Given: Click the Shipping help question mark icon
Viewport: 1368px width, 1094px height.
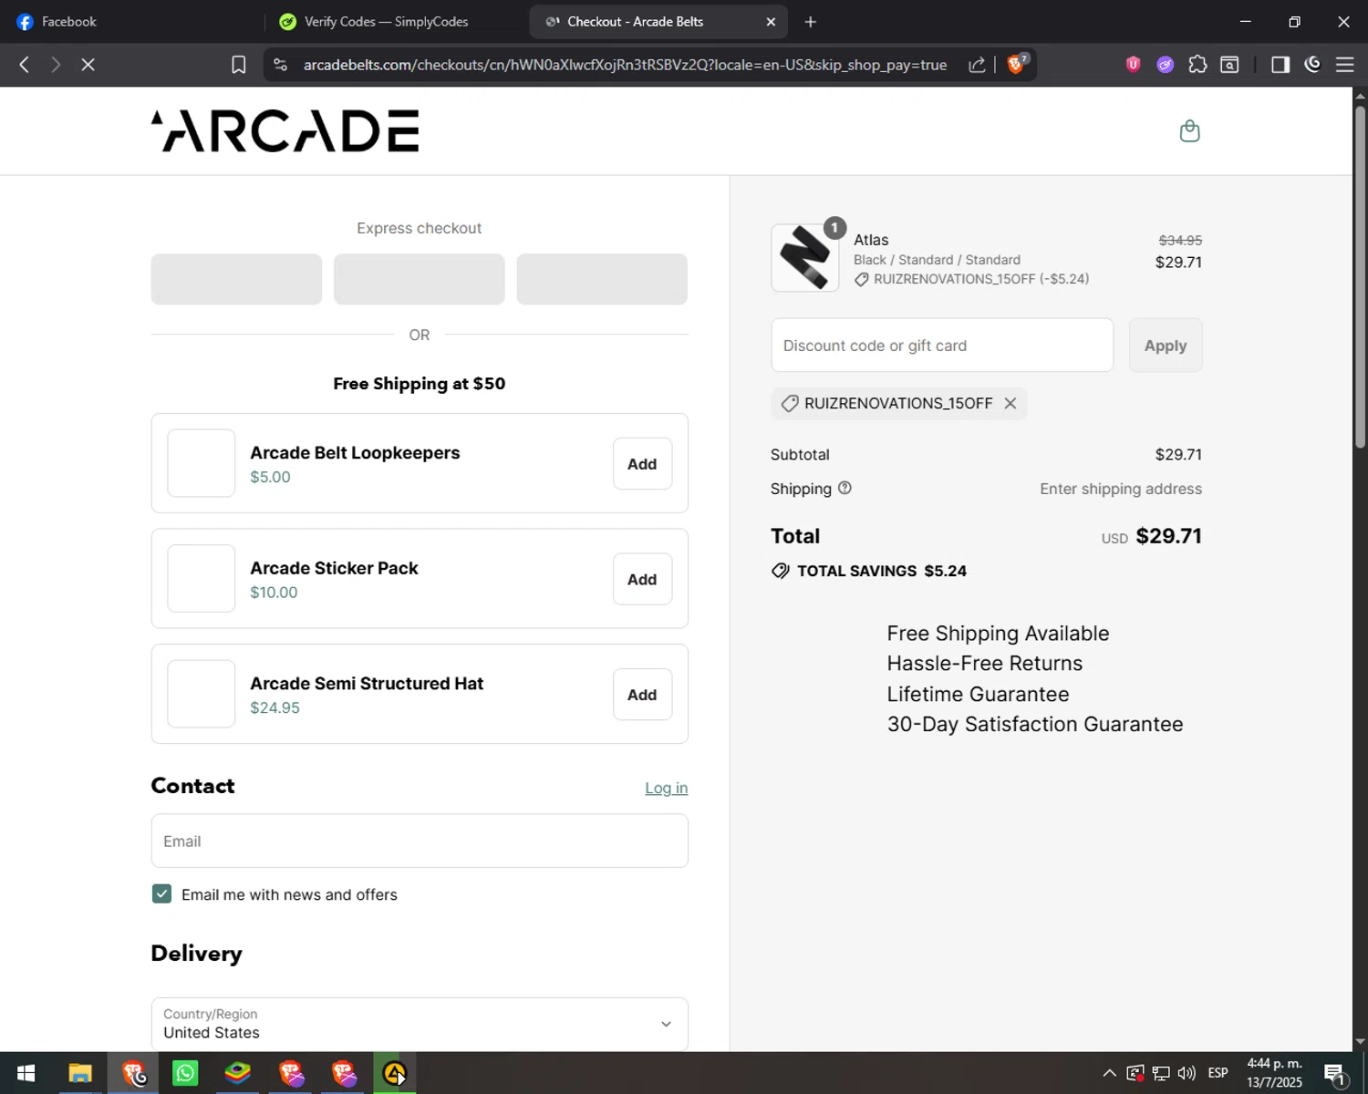Looking at the screenshot, I should pyautogui.click(x=845, y=488).
